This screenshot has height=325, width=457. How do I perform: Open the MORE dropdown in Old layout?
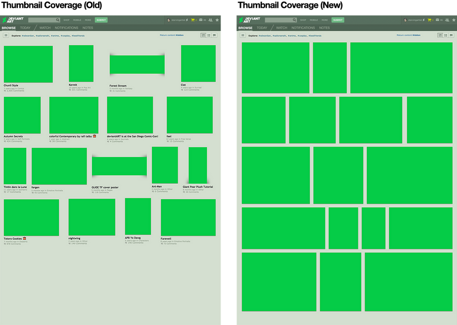[88, 20]
